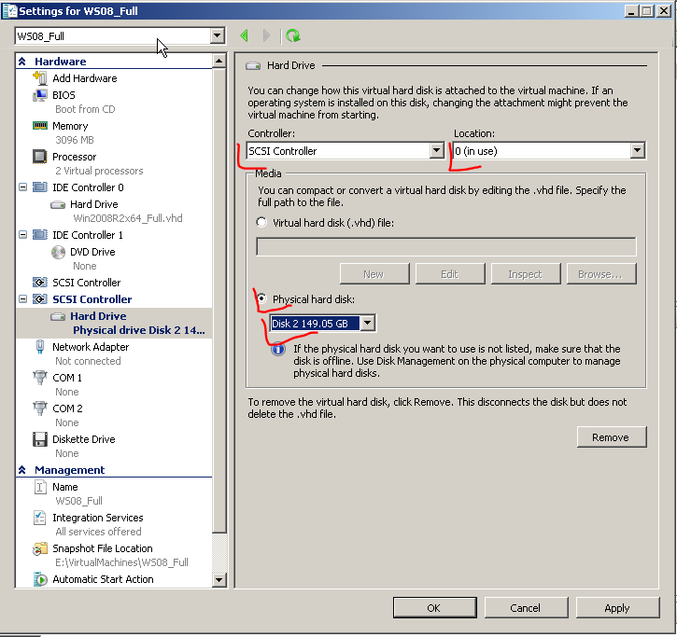Click the disabled New button

coord(374,274)
